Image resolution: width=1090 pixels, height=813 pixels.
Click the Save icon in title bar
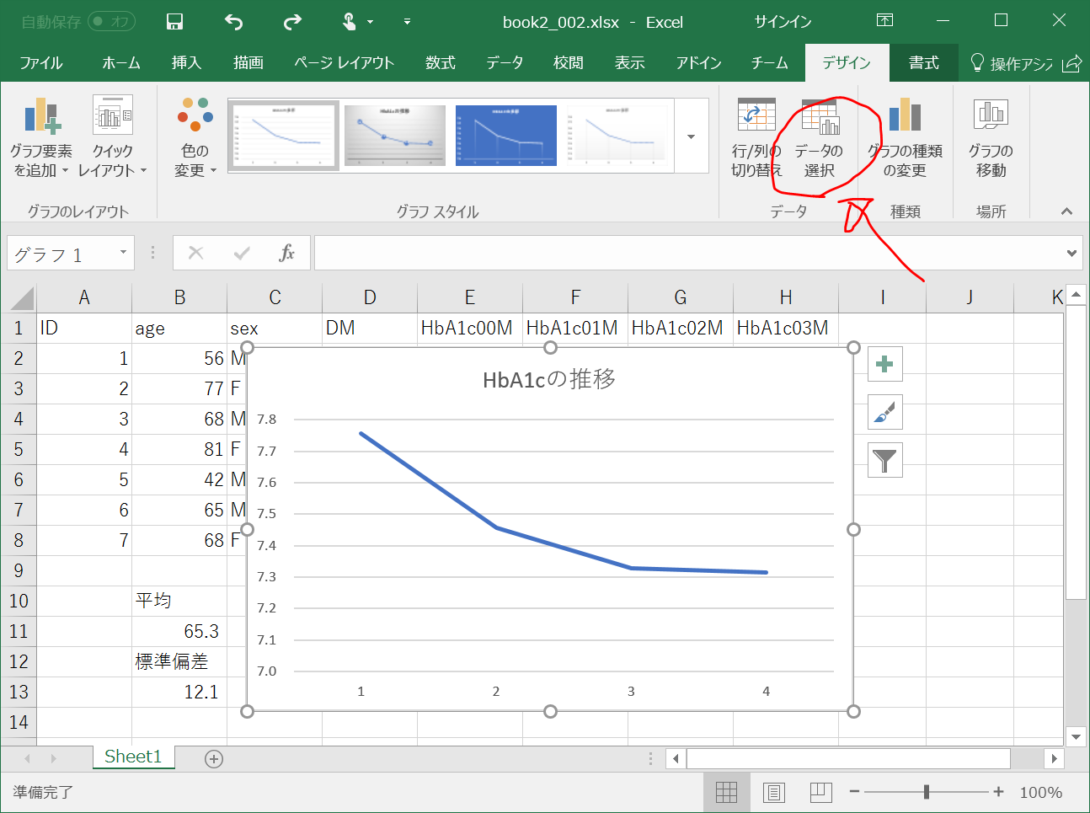coord(174,22)
